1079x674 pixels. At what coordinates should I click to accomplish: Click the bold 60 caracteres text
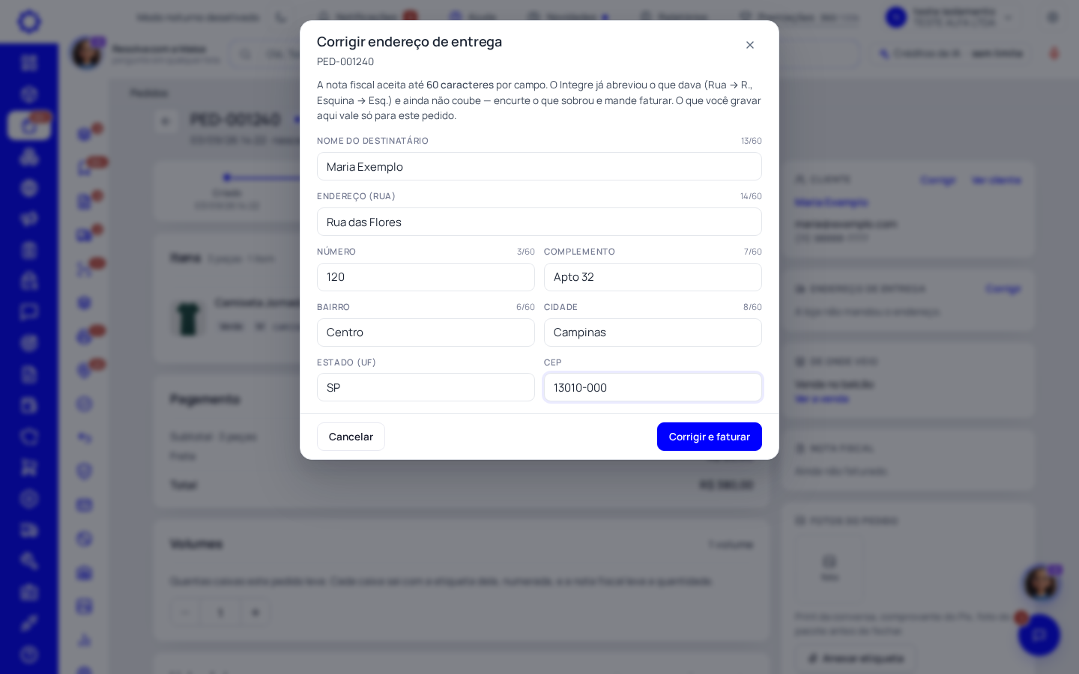(460, 85)
